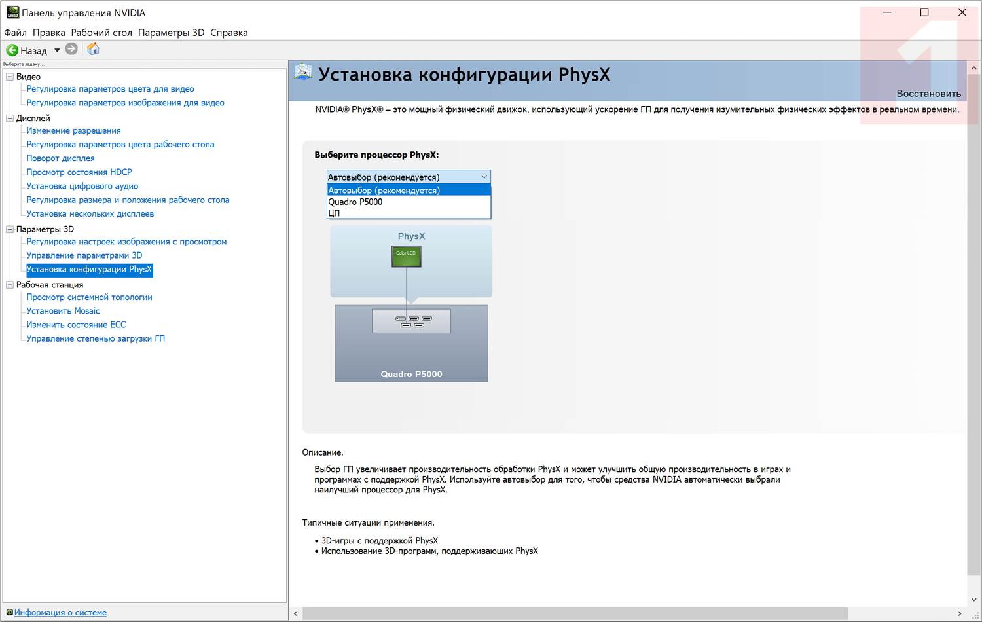Open Регулировка параметров цвета для видео
Image resolution: width=982 pixels, height=622 pixels.
(x=110, y=89)
